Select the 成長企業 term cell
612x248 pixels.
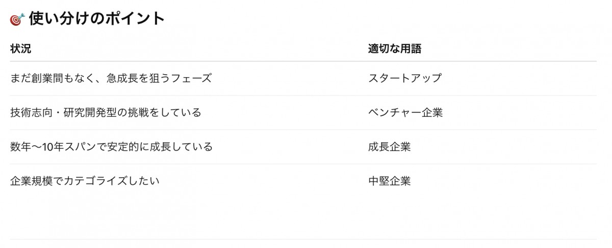pyautogui.click(x=390, y=147)
